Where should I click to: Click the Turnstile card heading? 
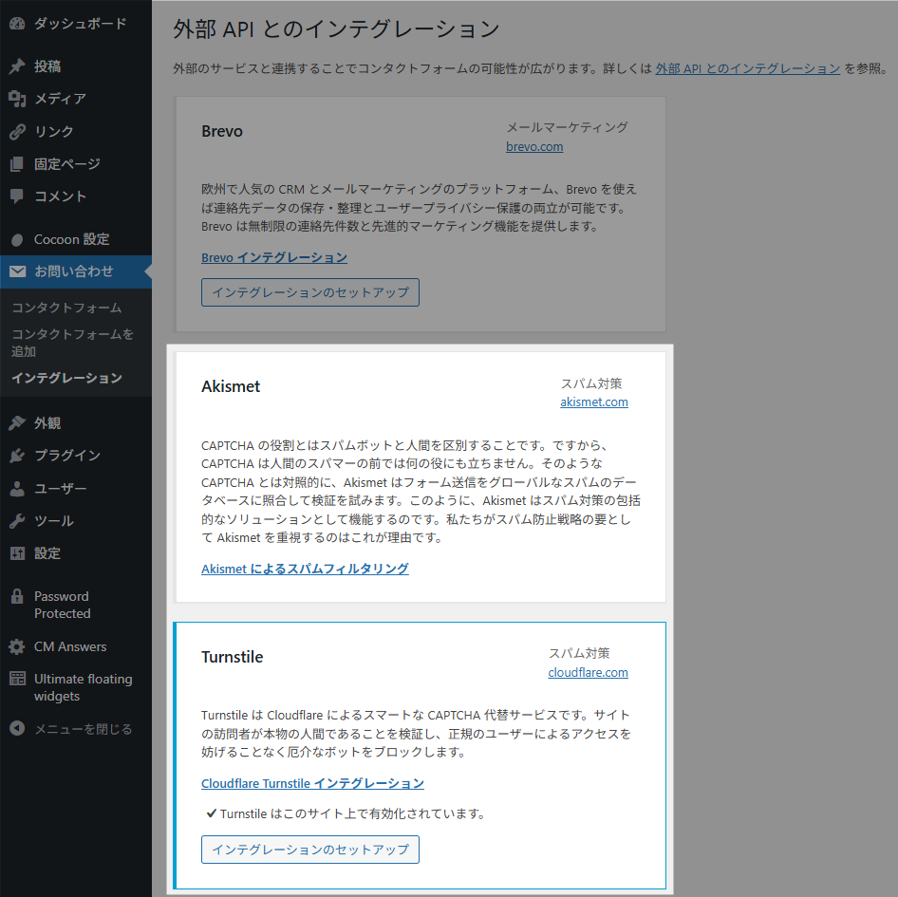click(x=232, y=657)
